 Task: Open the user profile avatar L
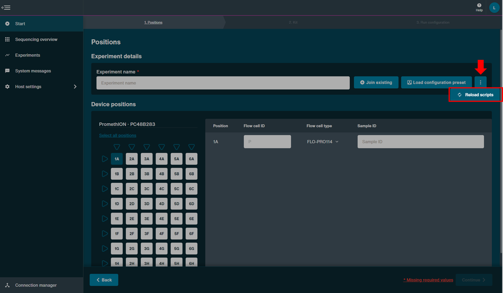tap(494, 8)
